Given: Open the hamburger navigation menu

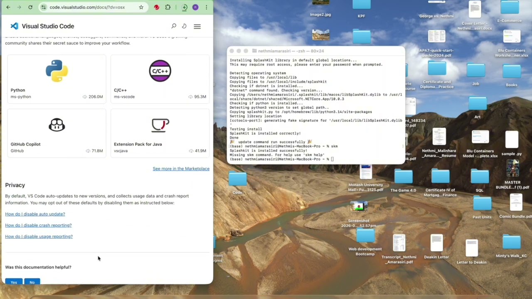Looking at the screenshot, I should pyautogui.click(x=197, y=26).
